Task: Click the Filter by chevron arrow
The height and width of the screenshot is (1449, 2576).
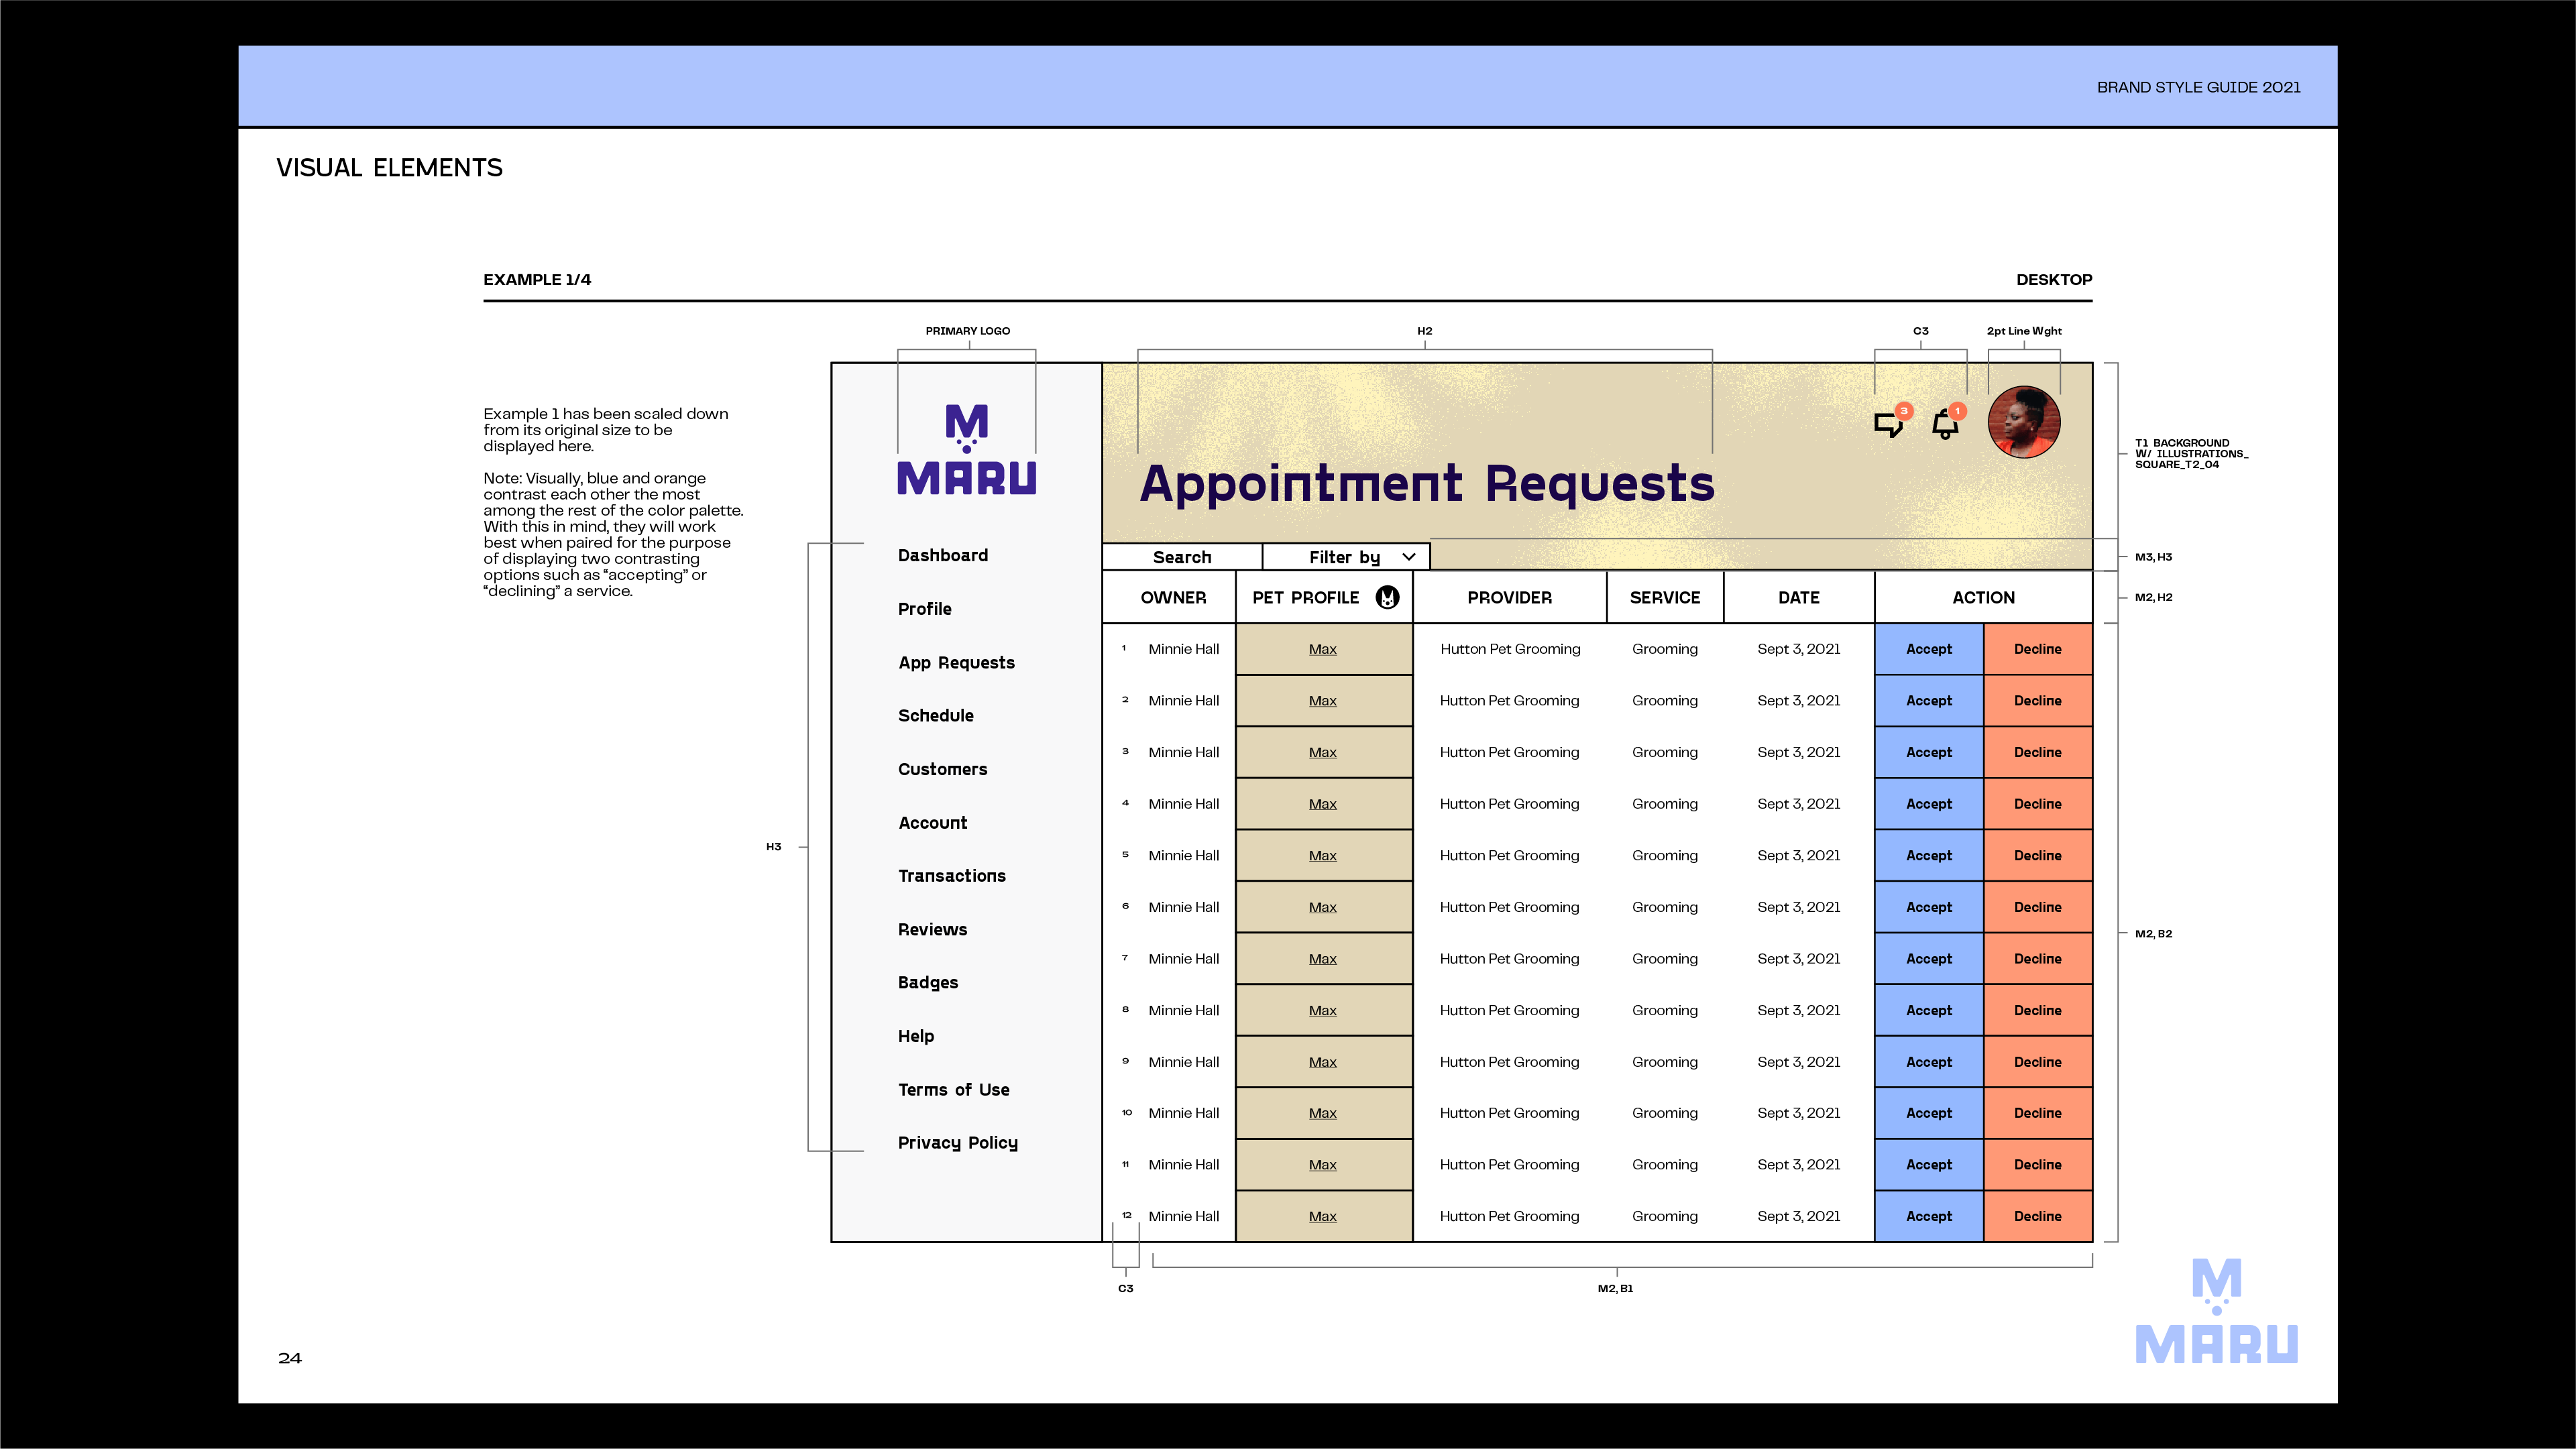Action: tap(1409, 557)
